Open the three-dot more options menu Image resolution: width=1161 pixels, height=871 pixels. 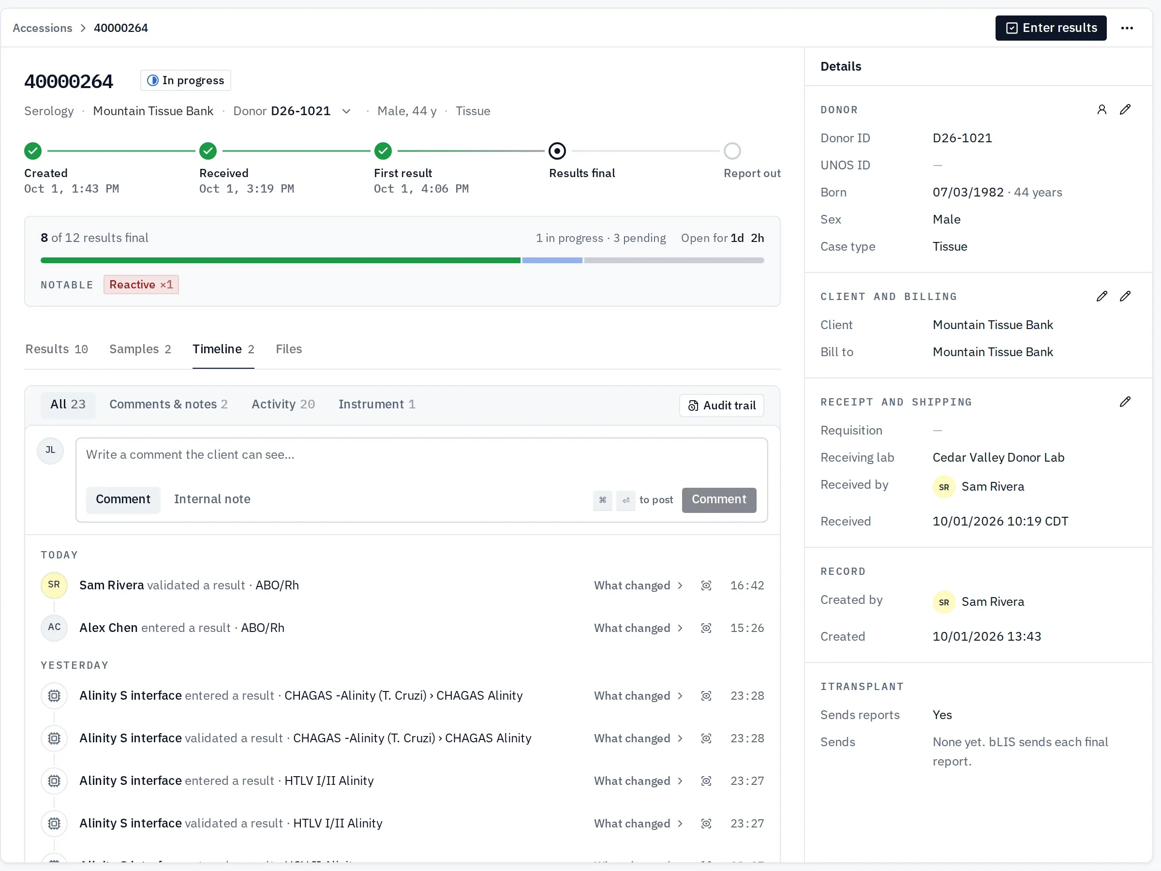(x=1127, y=28)
